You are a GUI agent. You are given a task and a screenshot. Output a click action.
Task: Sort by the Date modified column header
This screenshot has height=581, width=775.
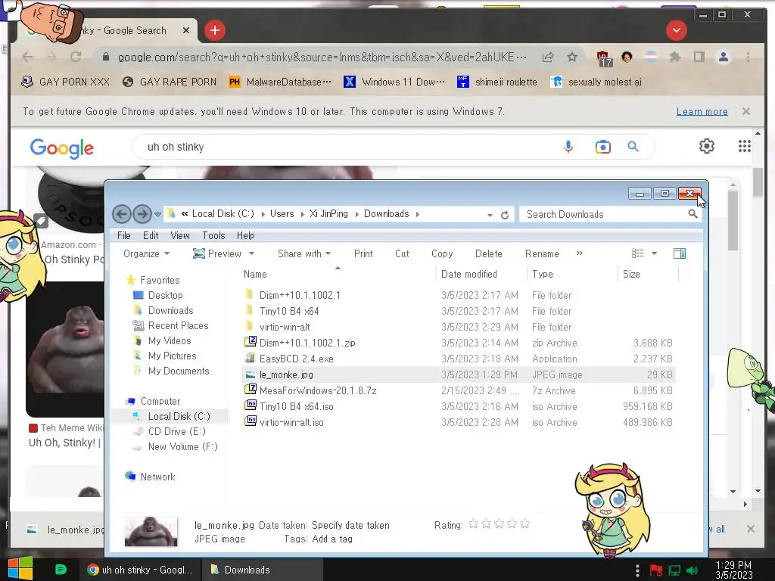click(x=482, y=274)
